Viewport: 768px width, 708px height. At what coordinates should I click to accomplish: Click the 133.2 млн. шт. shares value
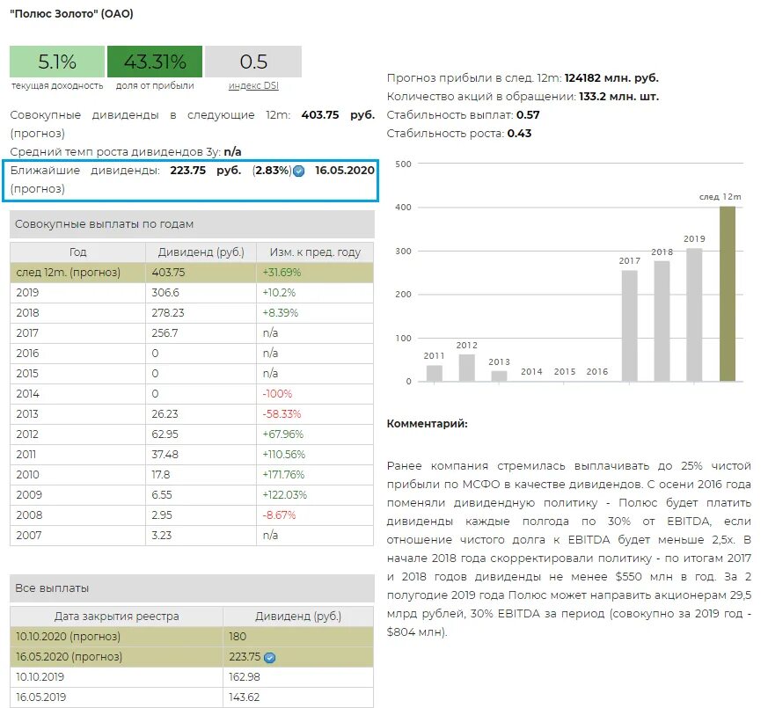618,97
